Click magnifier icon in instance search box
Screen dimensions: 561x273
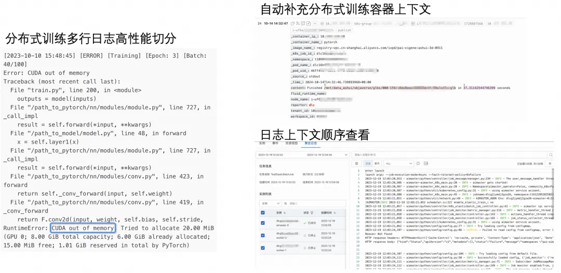[286, 203]
